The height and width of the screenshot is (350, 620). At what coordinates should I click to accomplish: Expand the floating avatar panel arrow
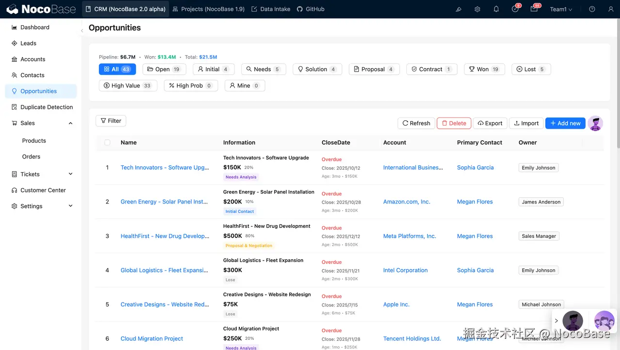click(x=557, y=321)
